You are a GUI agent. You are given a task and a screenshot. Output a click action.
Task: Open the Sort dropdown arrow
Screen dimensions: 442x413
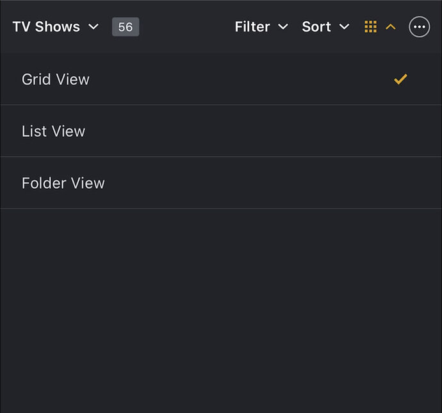pyautogui.click(x=344, y=27)
